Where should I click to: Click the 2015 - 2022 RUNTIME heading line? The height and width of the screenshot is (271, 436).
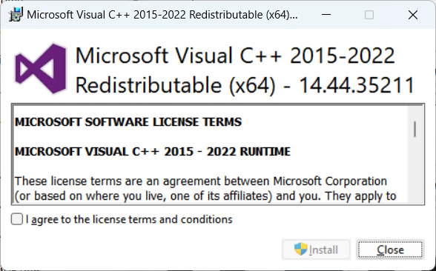[153, 152]
